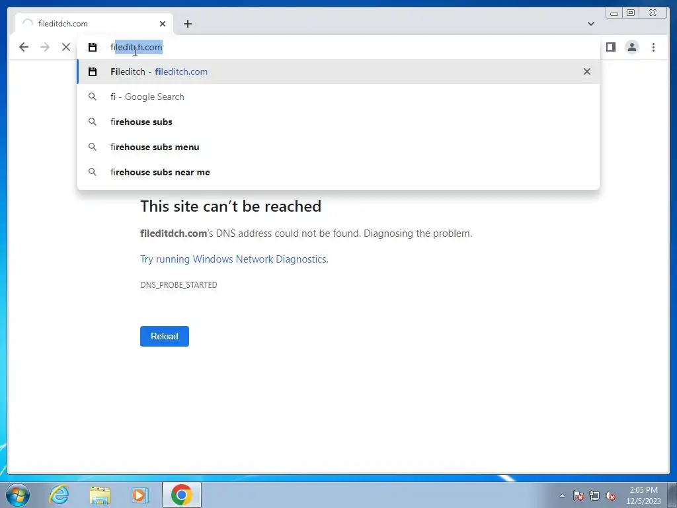This screenshot has width=677, height=508.
Task: Close the fileditdch.com tab
Action: [x=163, y=24]
